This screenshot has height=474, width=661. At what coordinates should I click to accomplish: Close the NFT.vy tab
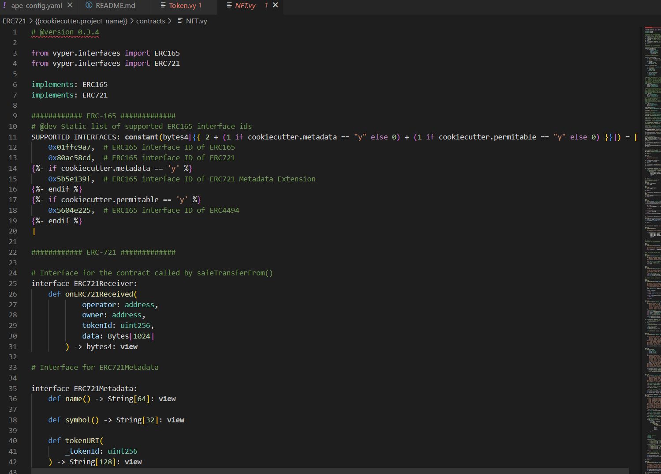(x=275, y=5)
